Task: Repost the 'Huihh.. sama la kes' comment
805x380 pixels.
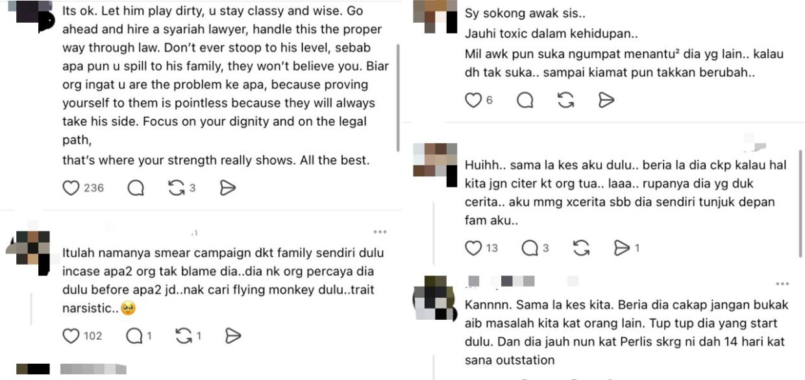Action: coord(581,248)
